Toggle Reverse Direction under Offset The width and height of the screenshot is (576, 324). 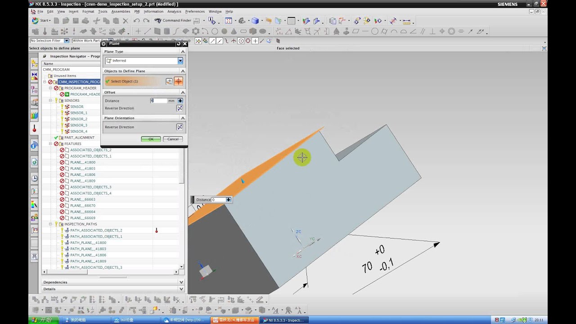180,108
